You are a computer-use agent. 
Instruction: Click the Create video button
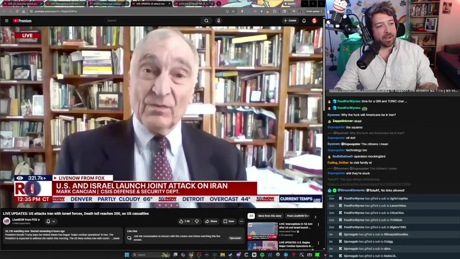pos(290,21)
